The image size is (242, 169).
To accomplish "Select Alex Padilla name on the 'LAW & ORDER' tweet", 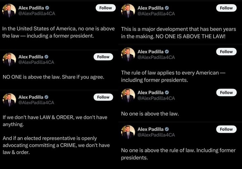I will pyautogui.click(x=31, y=97).
